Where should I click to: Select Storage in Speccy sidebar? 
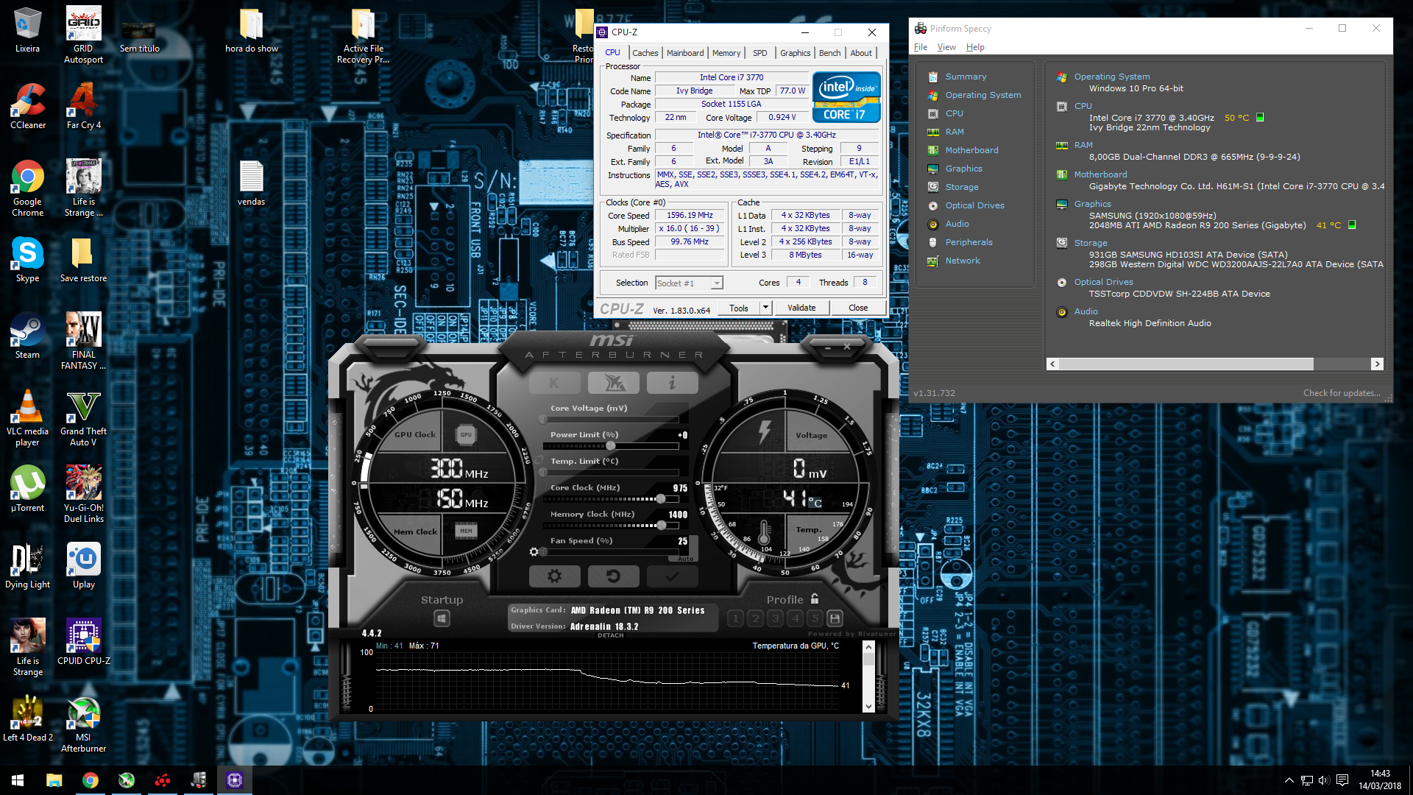[x=962, y=187]
